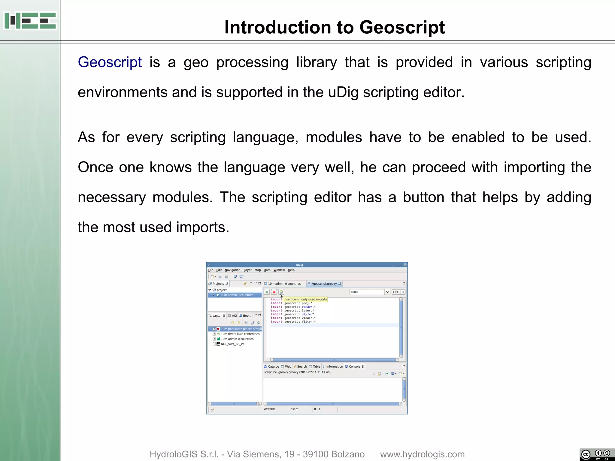The width and height of the screenshot is (615, 461).
Task: Toggle 10m admin 0 countries layer checkbox
Action: point(214,339)
